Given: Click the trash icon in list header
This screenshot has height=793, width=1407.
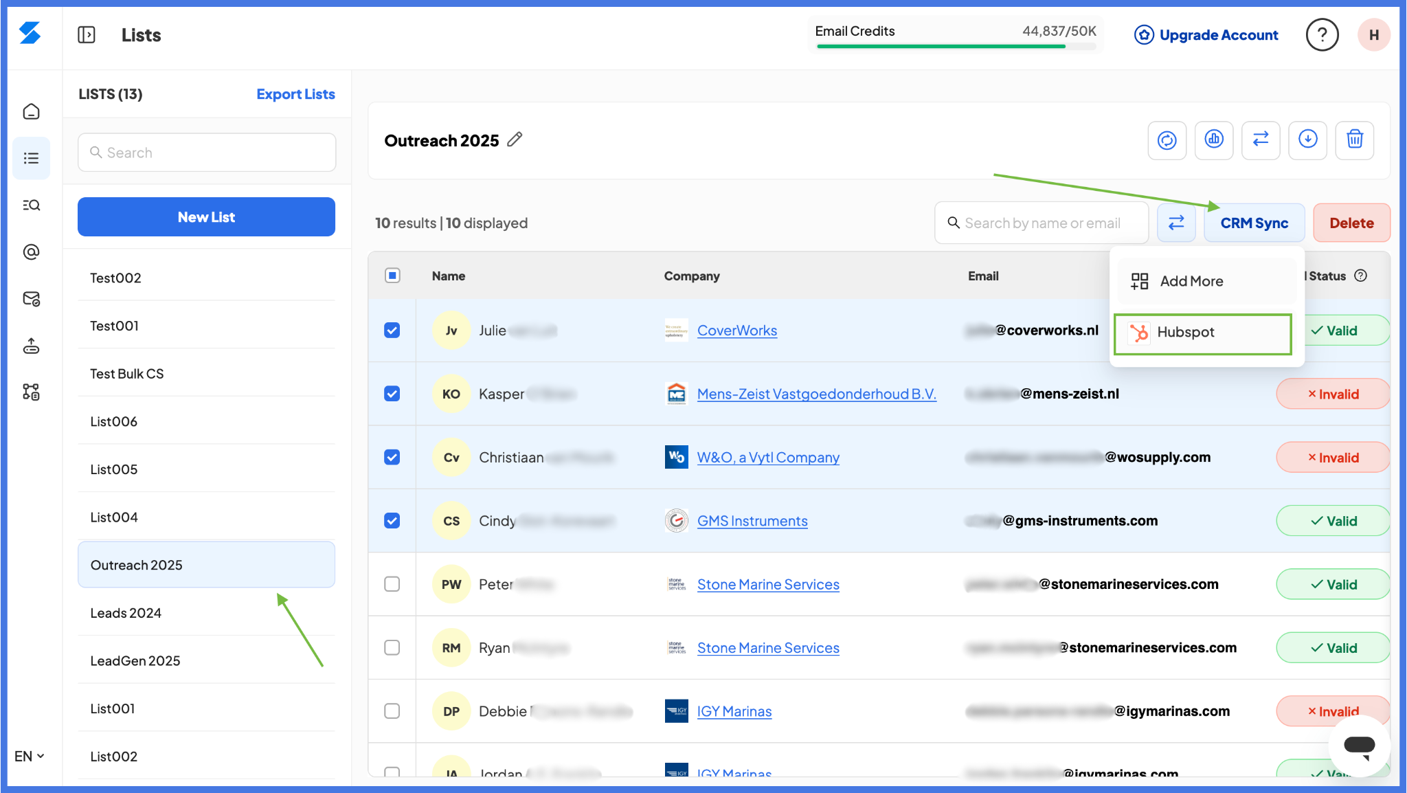Looking at the screenshot, I should coord(1355,140).
